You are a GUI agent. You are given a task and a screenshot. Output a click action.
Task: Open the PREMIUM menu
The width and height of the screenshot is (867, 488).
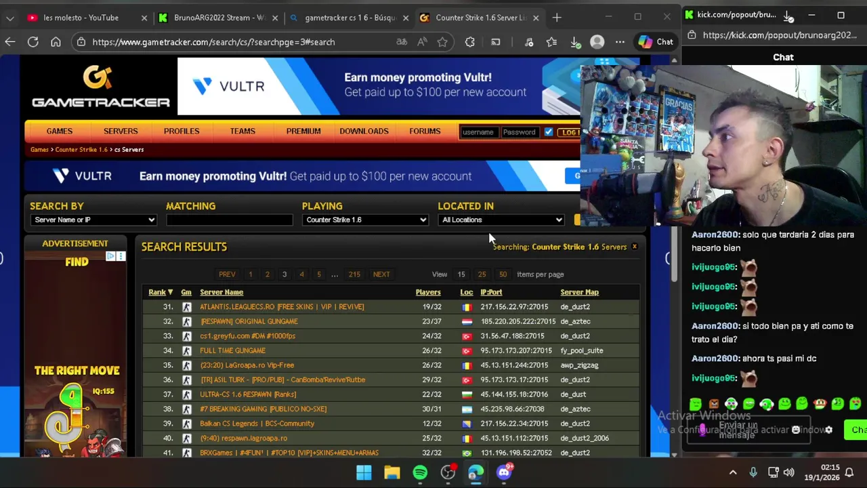pos(303,131)
